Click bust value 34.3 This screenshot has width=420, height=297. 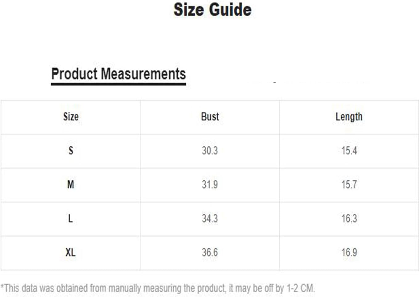(x=210, y=219)
